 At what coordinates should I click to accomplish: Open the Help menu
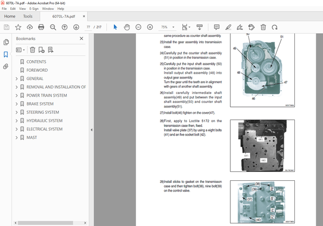[60, 9]
